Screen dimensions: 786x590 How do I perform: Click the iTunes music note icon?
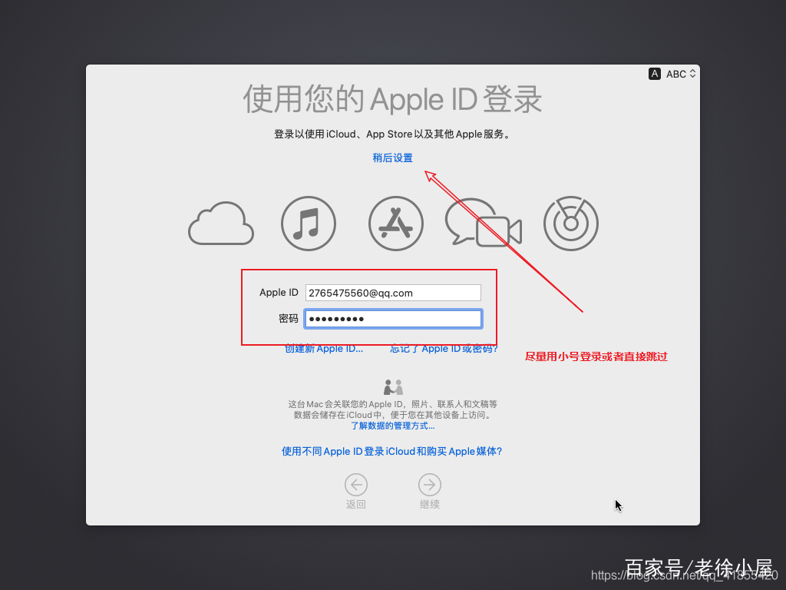pos(309,224)
